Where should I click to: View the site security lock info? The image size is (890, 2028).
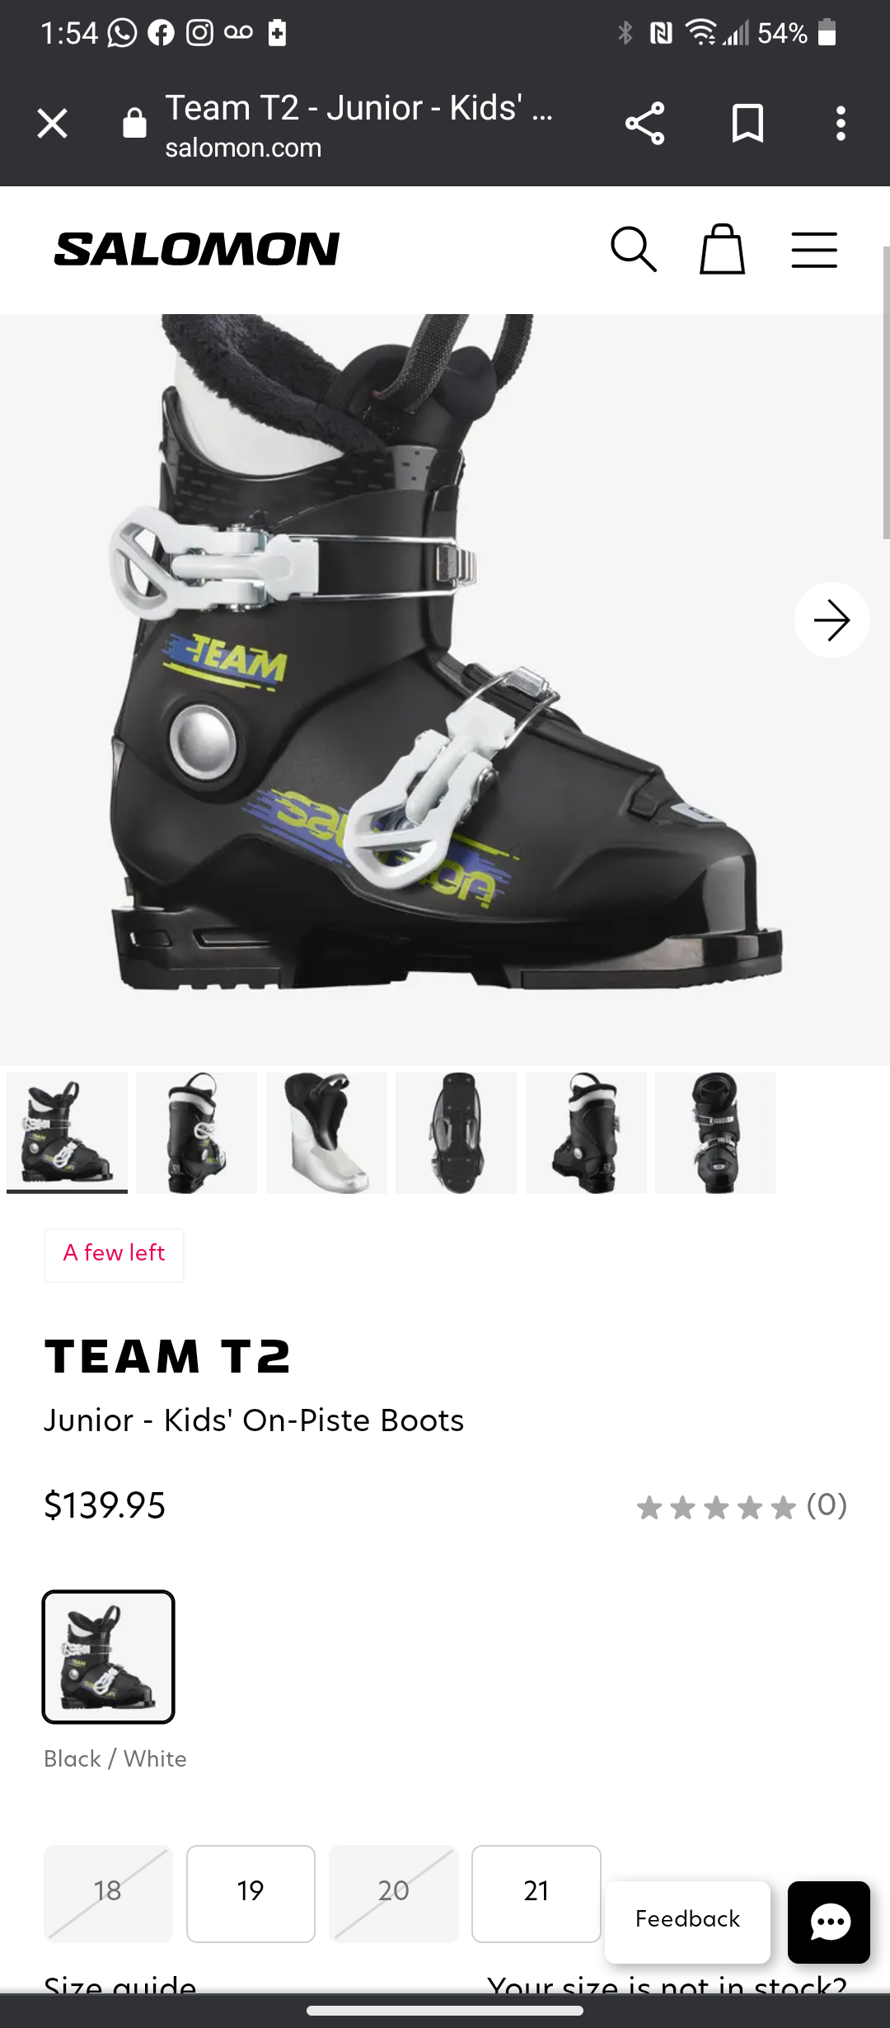coord(134,124)
